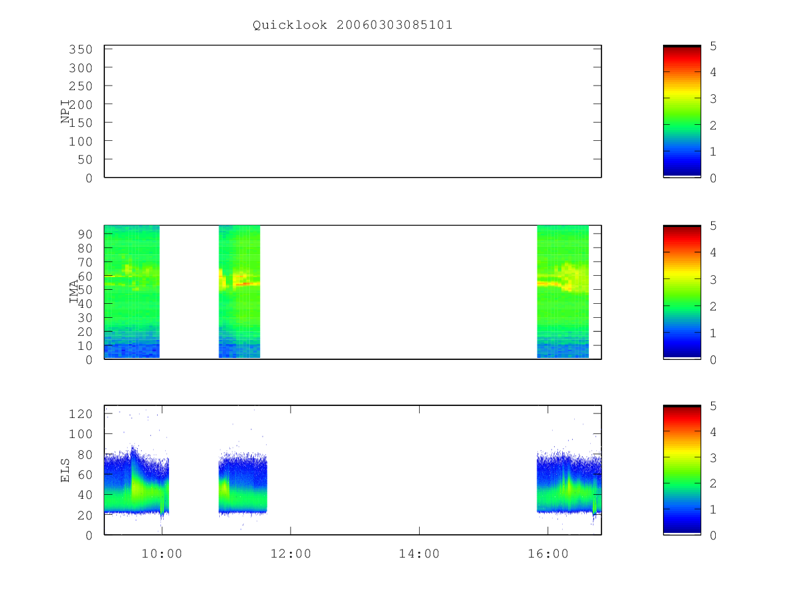Screen dimensions: 802x601
Task: Click the 0 label on ELS color scale
Action: pyautogui.click(x=713, y=536)
